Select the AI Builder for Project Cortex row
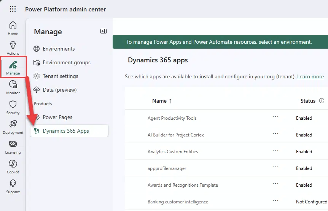 tap(226, 135)
